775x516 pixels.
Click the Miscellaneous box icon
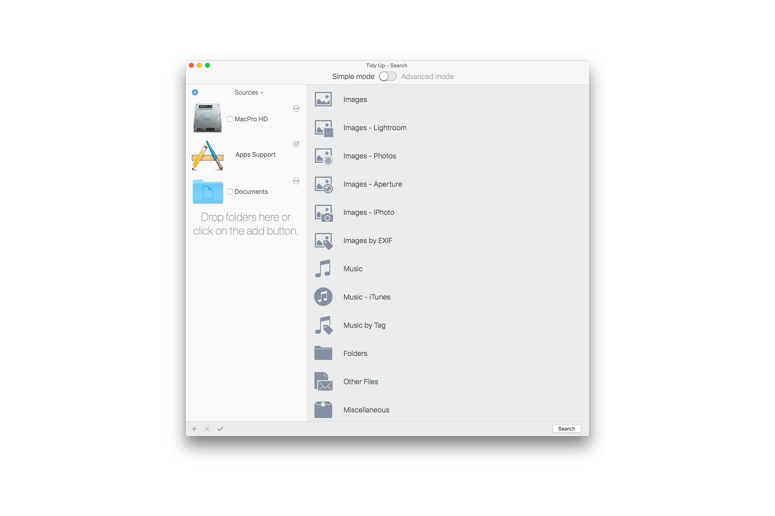[x=323, y=410]
